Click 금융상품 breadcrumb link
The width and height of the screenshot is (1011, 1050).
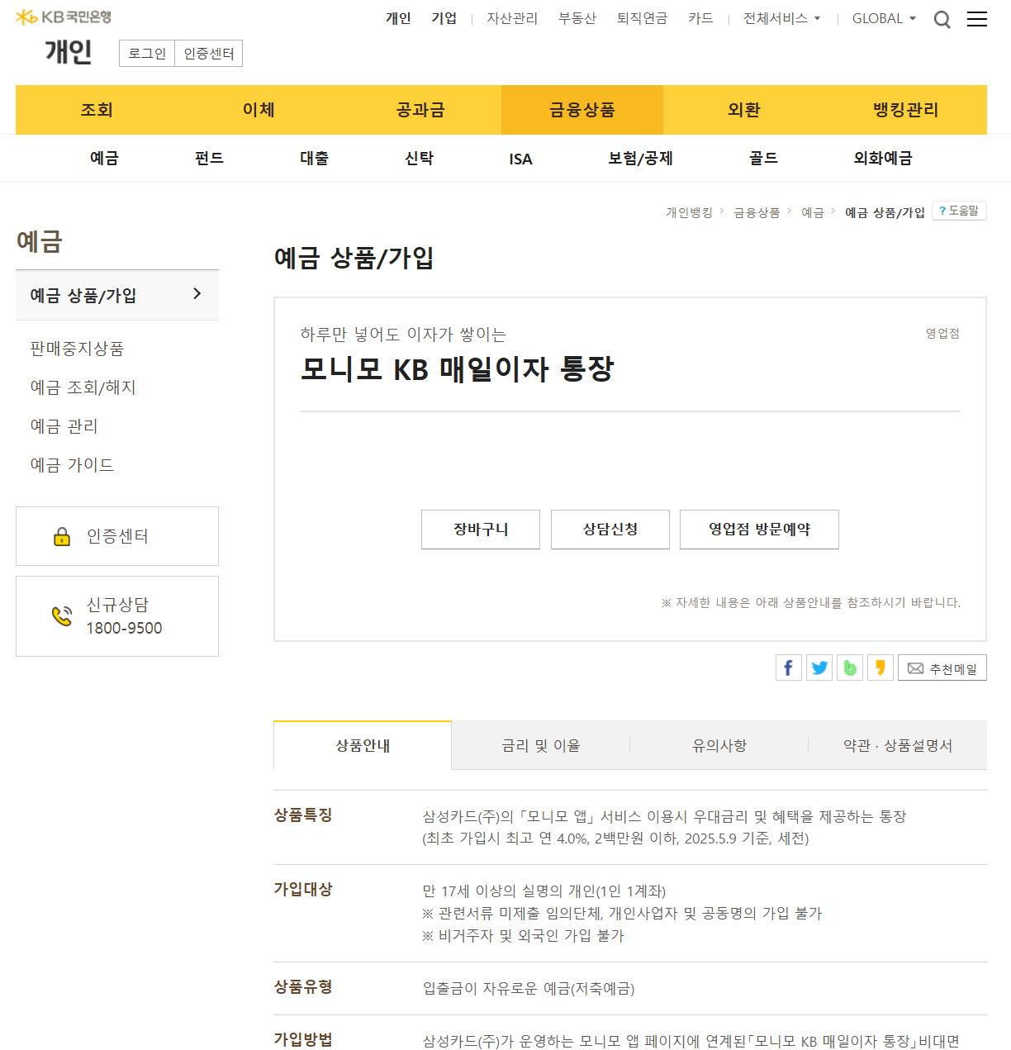coord(757,212)
